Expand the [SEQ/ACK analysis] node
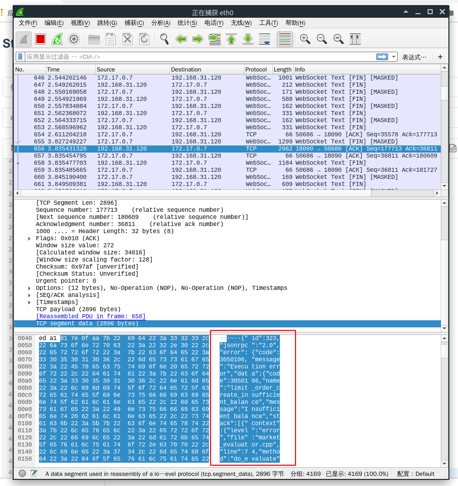 29,295
